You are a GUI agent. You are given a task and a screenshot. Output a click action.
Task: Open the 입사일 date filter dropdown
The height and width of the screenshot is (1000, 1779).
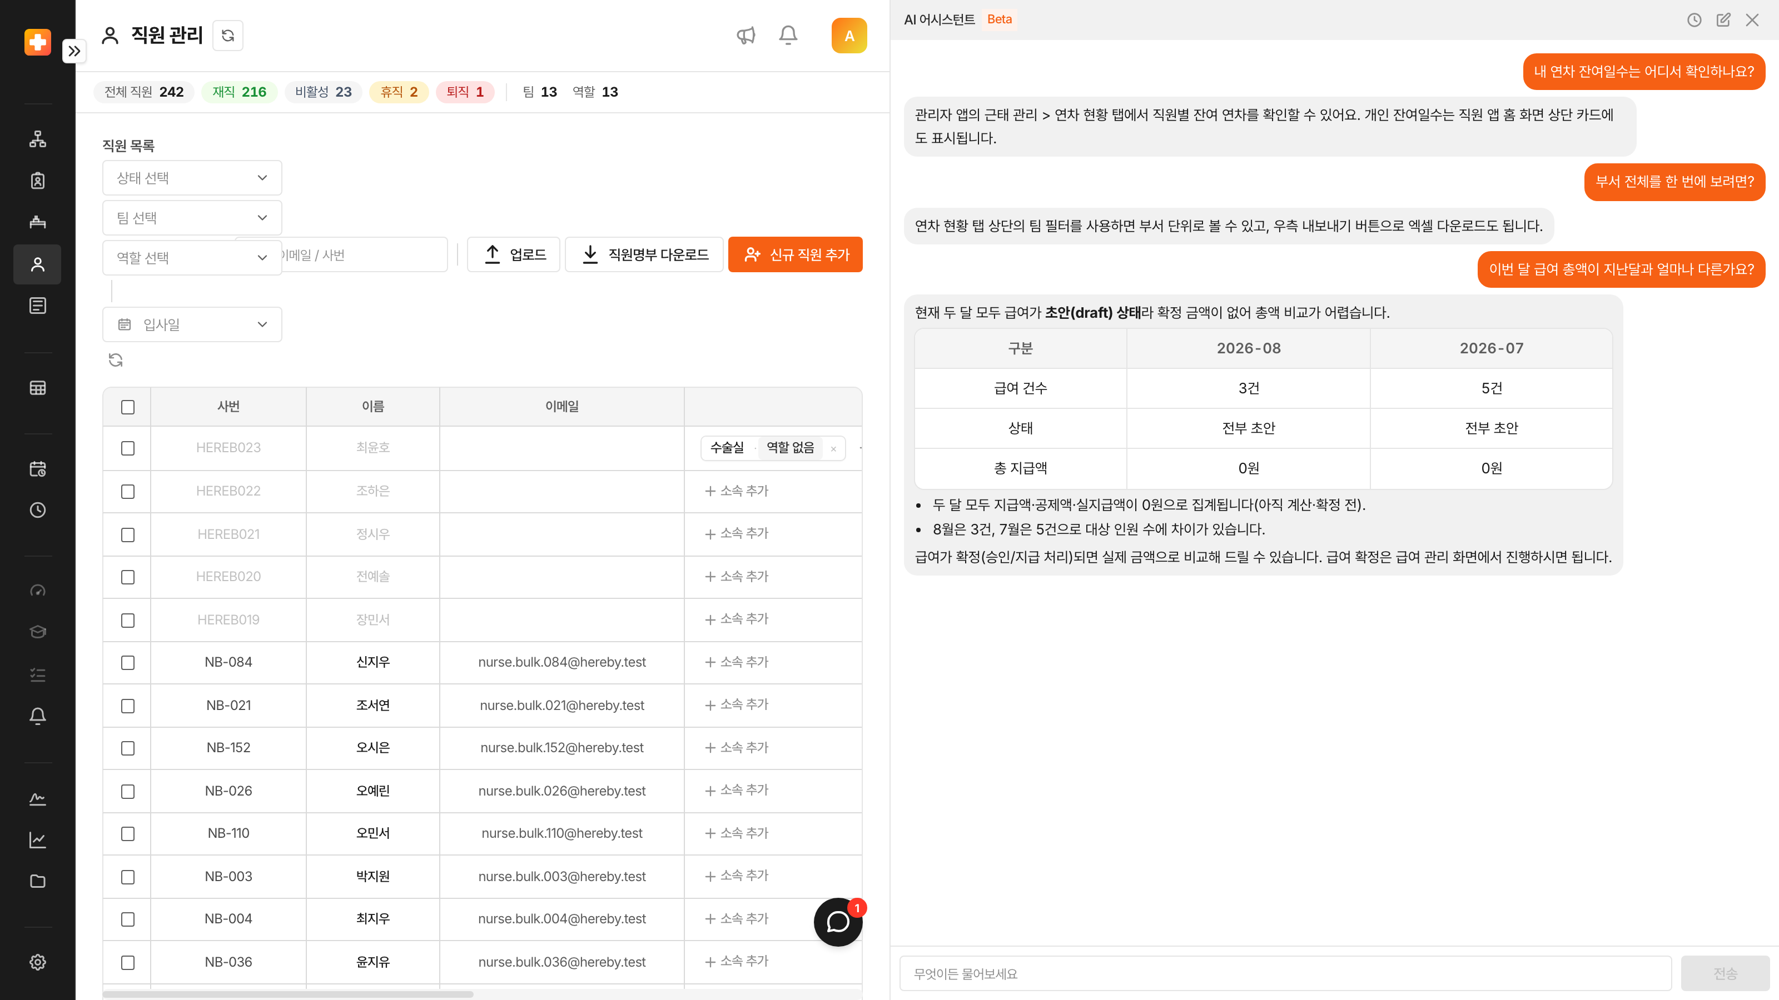tap(192, 324)
